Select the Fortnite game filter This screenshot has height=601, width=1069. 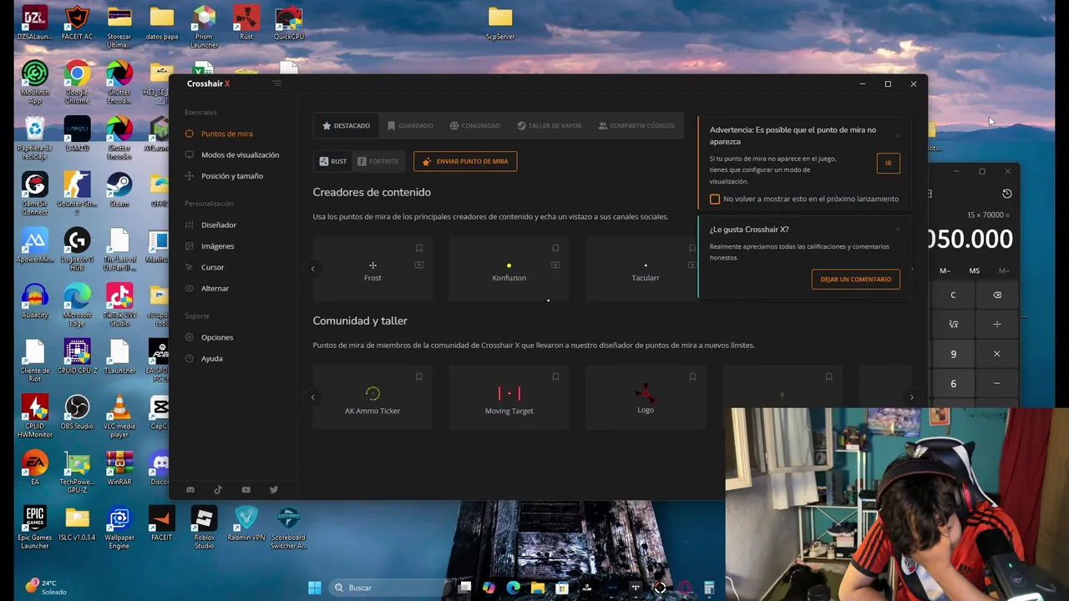click(377, 161)
